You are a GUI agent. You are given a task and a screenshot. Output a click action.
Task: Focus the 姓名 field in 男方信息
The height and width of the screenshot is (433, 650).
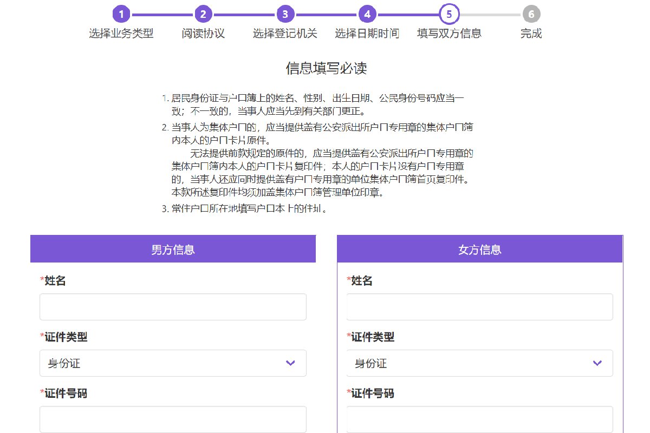[x=173, y=307]
